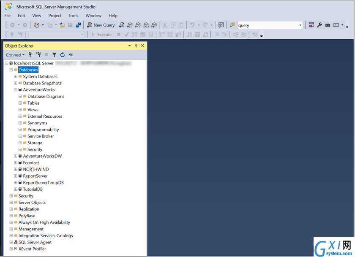The width and height of the screenshot is (355, 257).
Task: Click the Disconnect plug icon with red X
Action: point(38,54)
